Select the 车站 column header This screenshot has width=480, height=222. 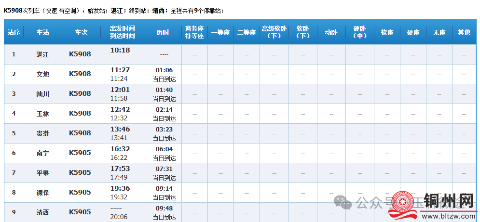tap(43, 32)
